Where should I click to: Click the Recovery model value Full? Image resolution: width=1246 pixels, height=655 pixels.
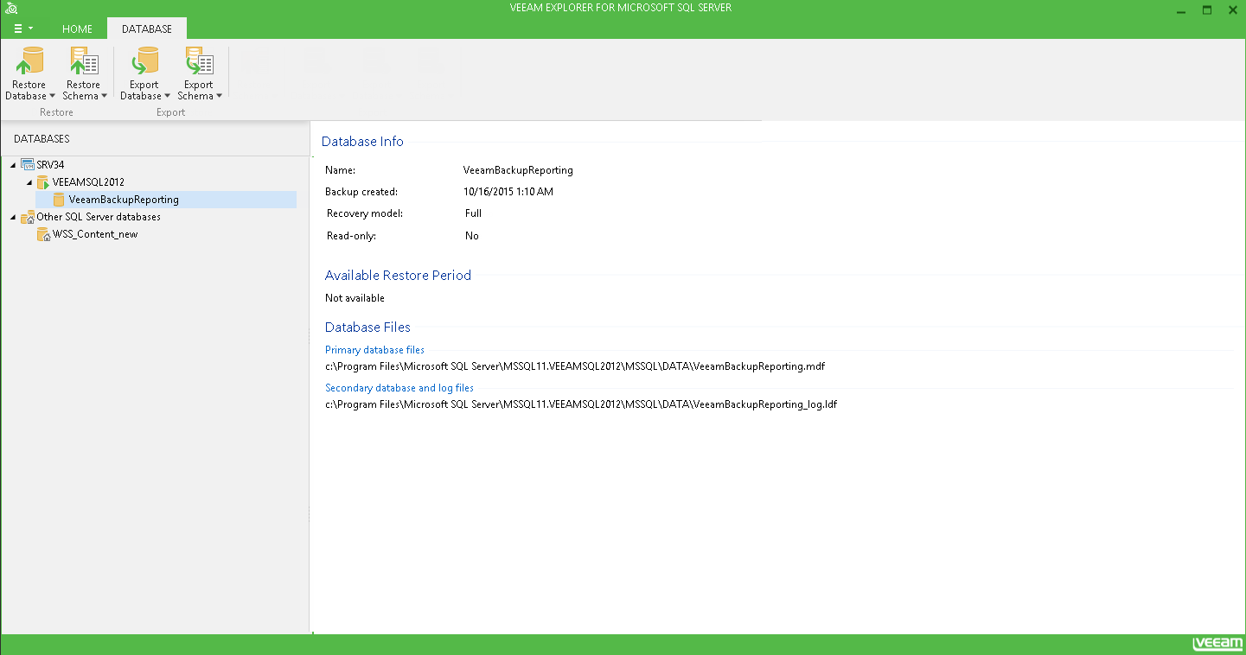pos(473,213)
